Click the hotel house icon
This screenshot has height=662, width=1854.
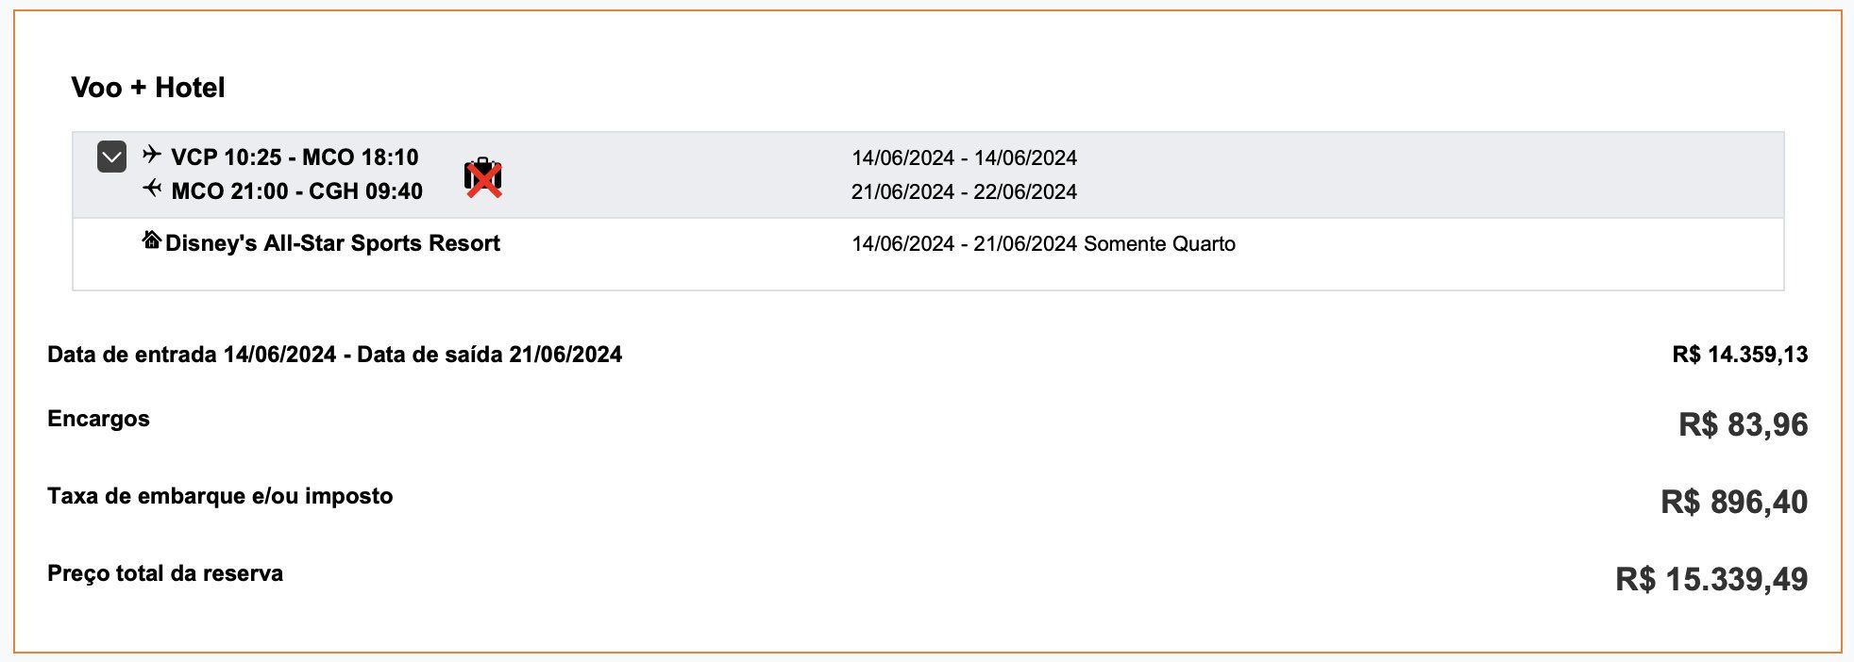point(151,240)
